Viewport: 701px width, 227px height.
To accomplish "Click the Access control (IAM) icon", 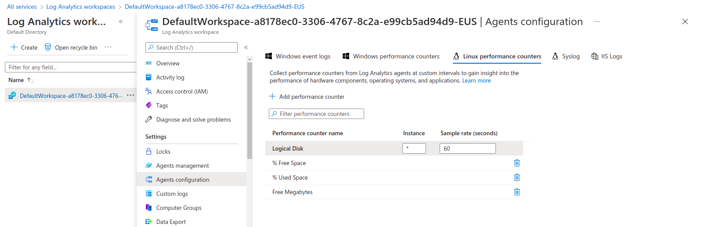I will tap(148, 91).
